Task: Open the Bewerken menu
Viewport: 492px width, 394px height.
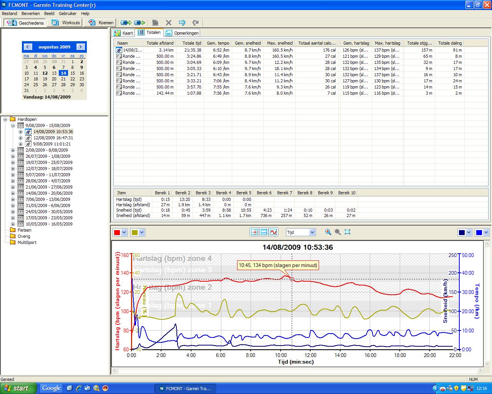Action: pos(30,13)
